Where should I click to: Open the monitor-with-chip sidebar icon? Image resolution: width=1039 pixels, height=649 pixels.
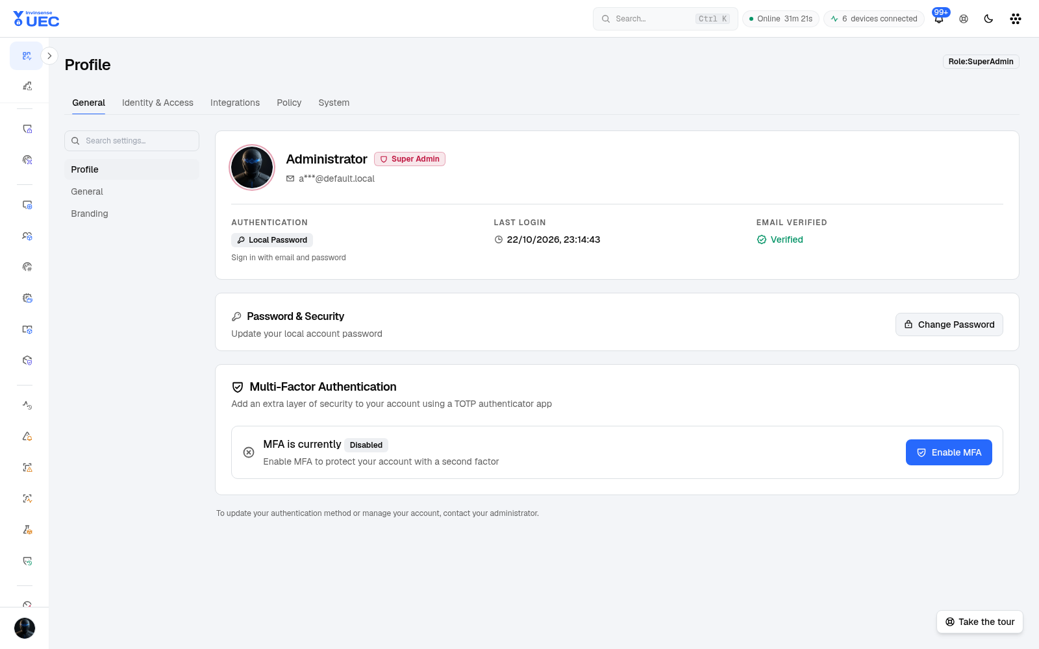coord(27,204)
